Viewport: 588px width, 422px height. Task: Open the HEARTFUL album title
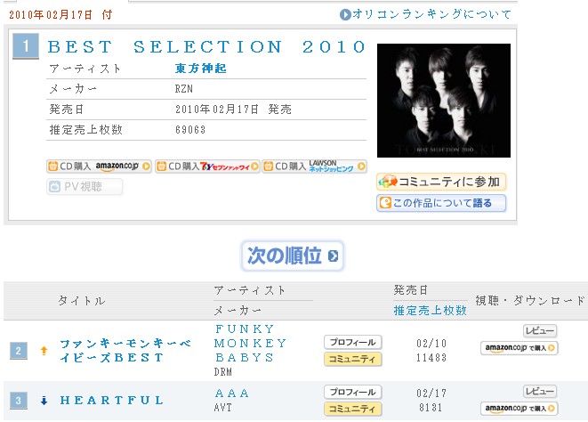coord(112,401)
